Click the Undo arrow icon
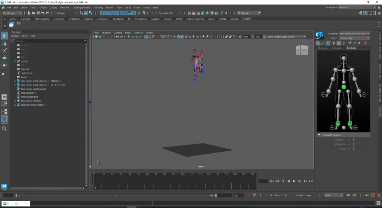This screenshot has width=382, height=208. point(42,13)
